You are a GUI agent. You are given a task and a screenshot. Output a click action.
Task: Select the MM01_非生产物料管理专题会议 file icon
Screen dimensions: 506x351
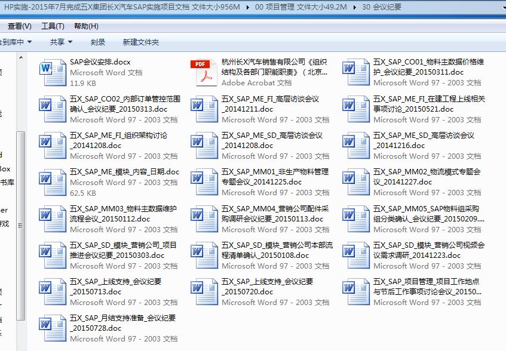(x=204, y=182)
